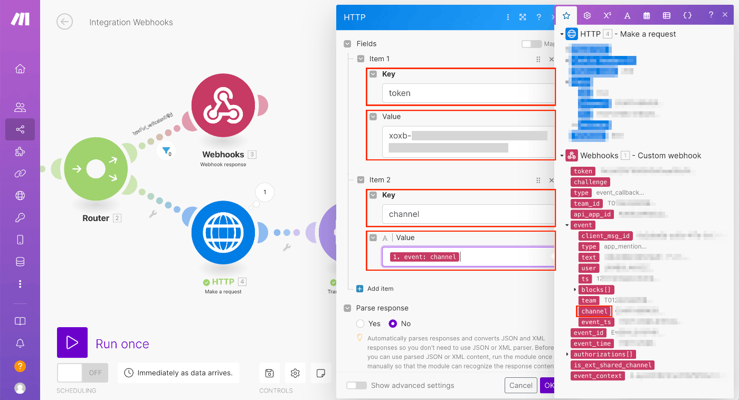Open the Team section in sidebar
Image resolution: width=739 pixels, height=400 pixels.
point(20,108)
